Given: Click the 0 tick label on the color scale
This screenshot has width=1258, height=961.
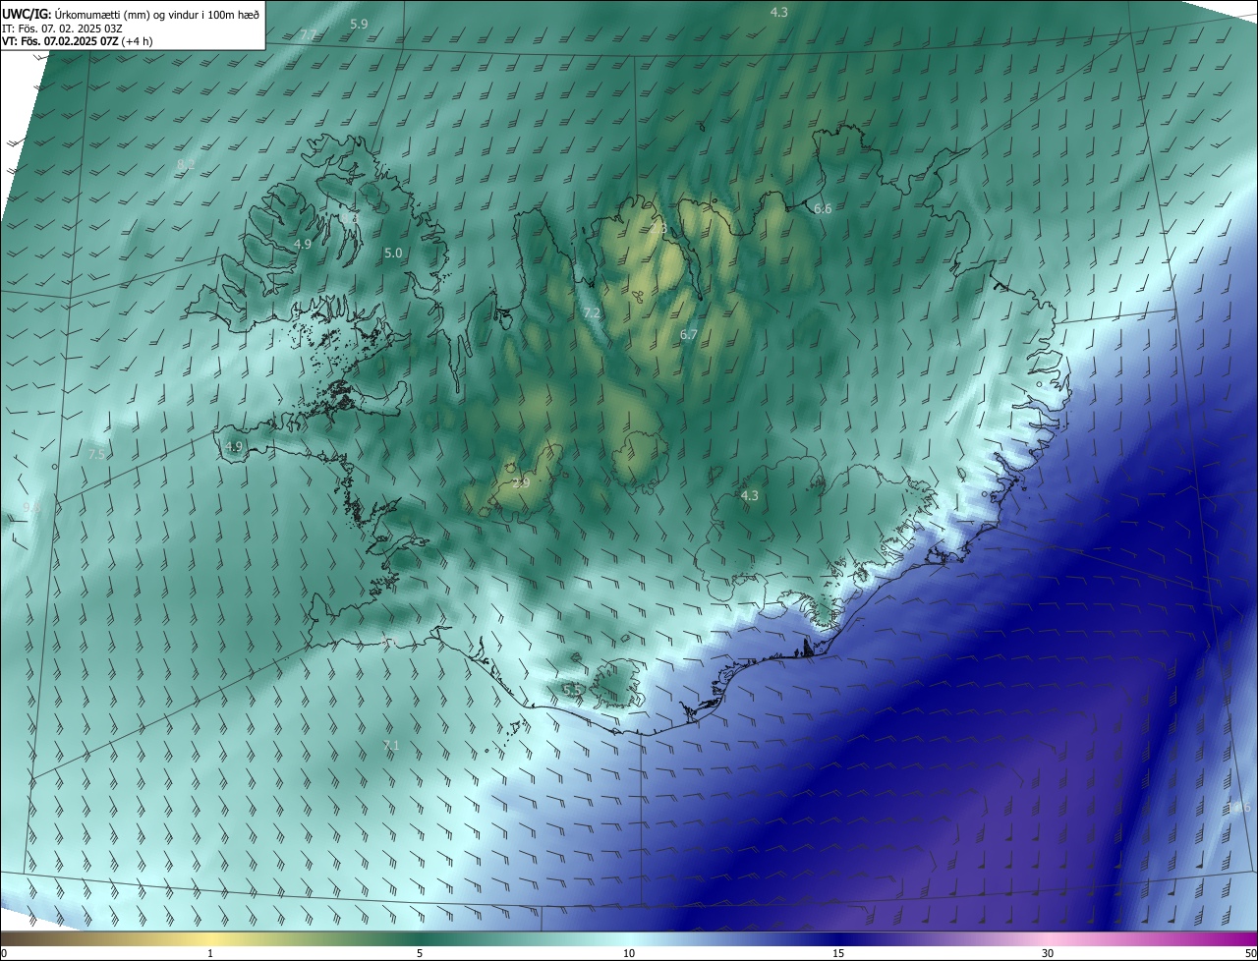Looking at the screenshot, I should click(4, 953).
